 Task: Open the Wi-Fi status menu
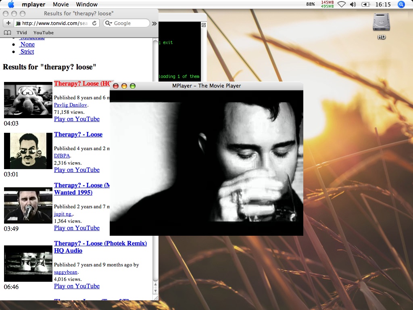coord(341,4)
